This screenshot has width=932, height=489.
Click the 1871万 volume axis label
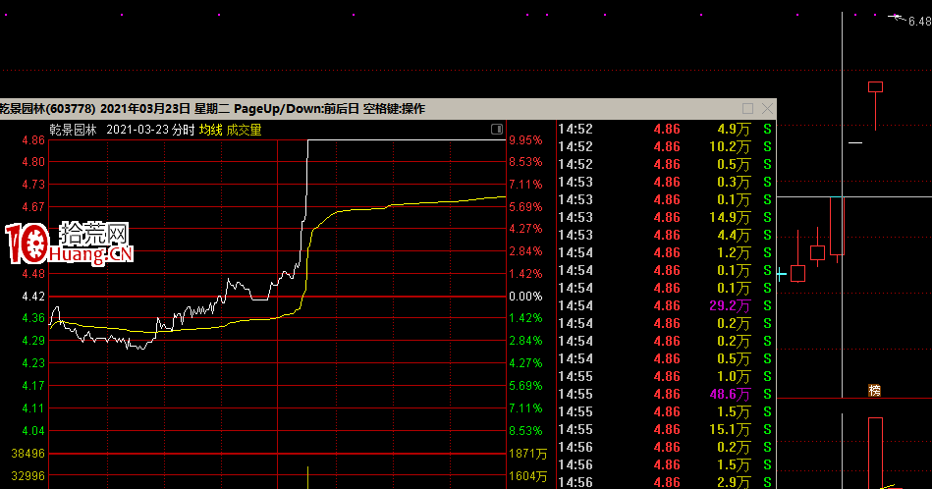[x=528, y=454]
